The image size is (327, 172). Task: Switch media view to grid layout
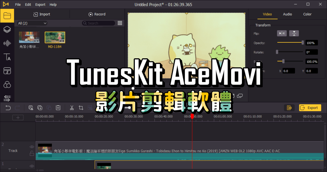[x=120, y=23]
